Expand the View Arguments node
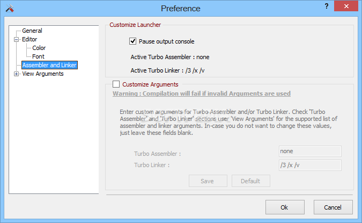 click(16, 74)
